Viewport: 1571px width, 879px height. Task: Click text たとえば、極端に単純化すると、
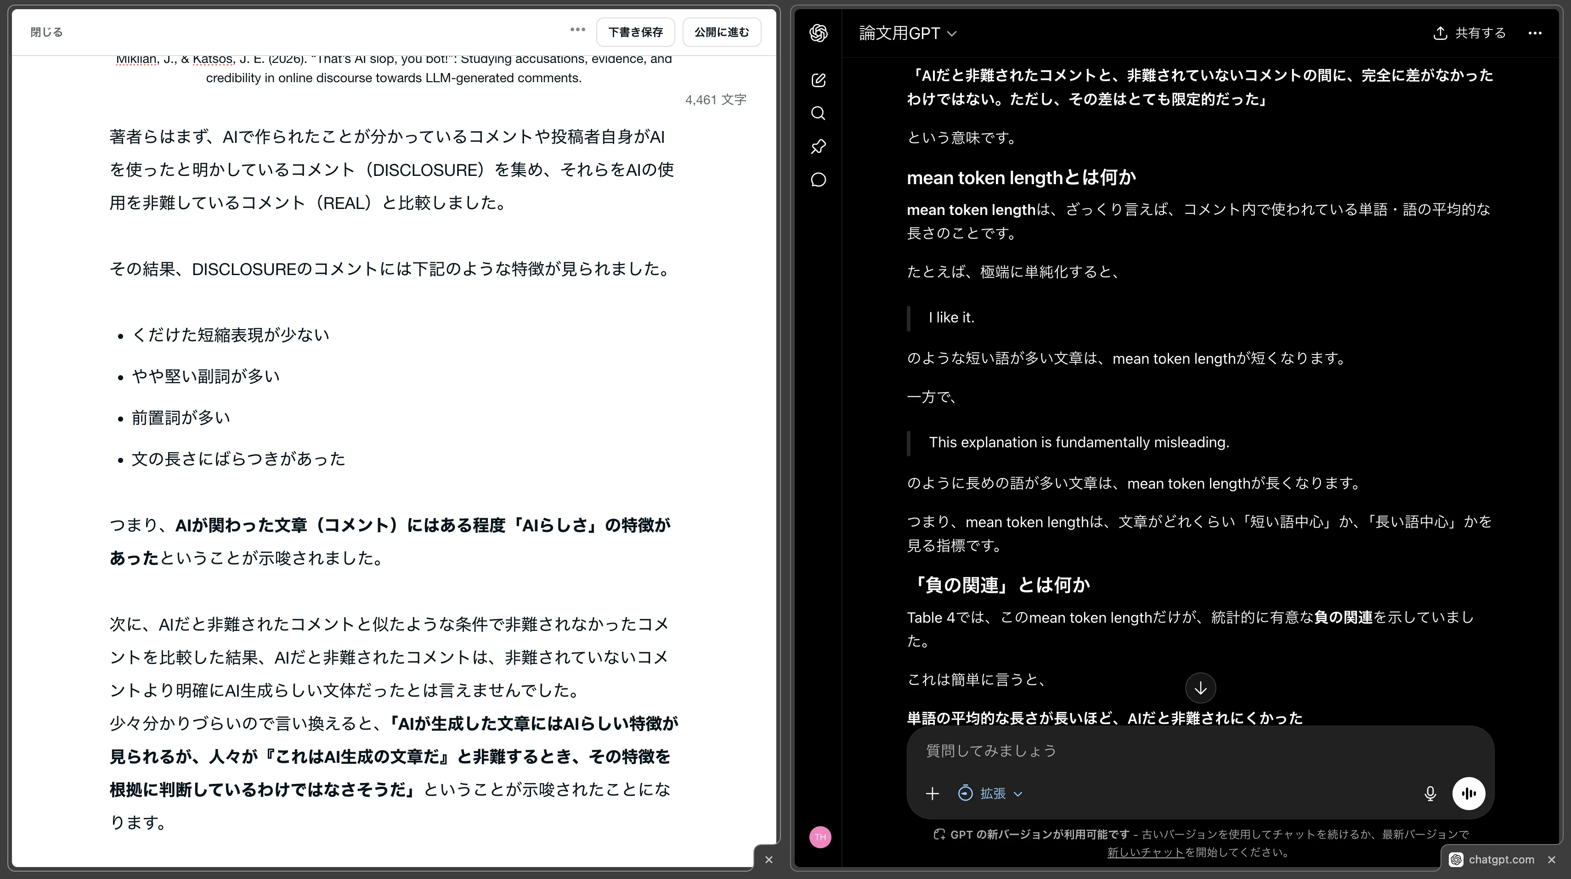click(x=1015, y=272)
